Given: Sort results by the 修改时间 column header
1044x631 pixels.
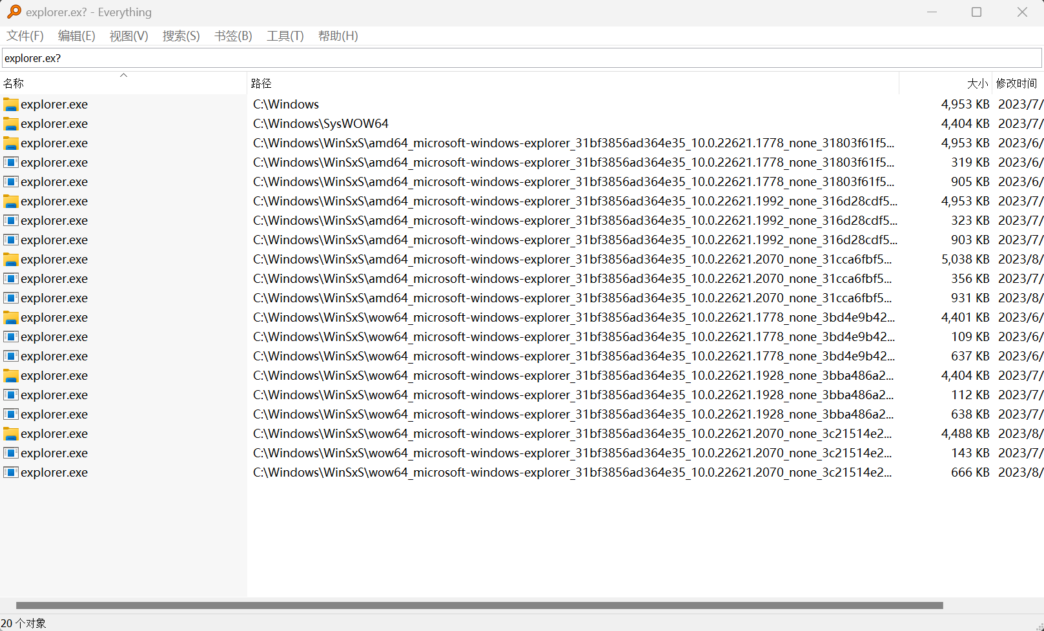Looking at the screenshot, I should point(1016,83).
